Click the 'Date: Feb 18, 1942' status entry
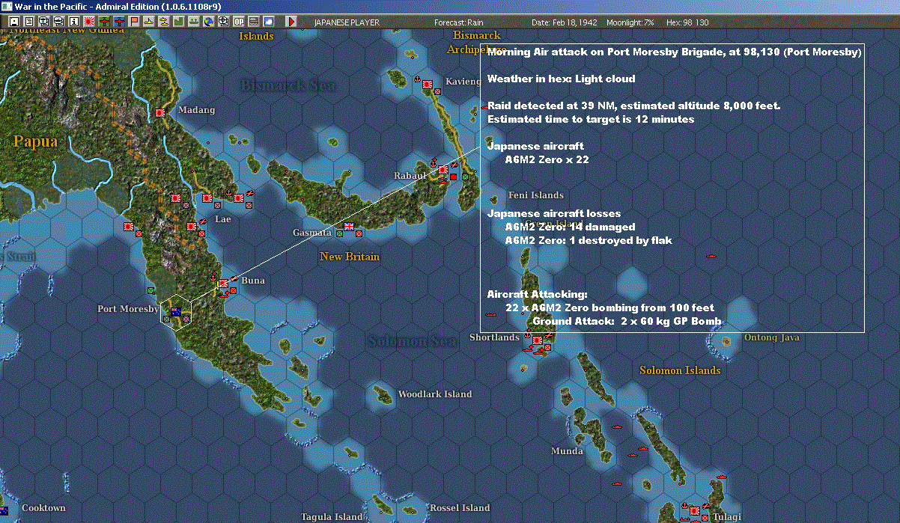The height and width of the screenshot is (523, 900). pos(565,22)
